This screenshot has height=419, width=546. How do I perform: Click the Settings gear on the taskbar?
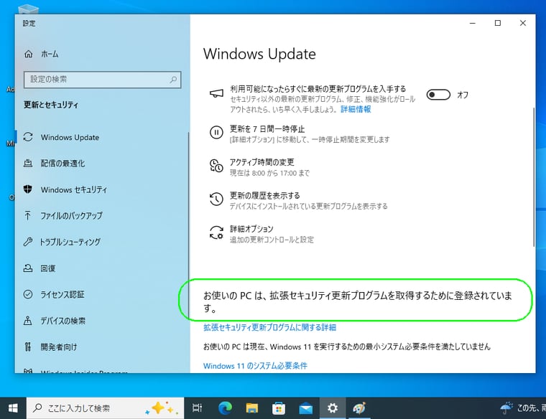tap(333, 408)
